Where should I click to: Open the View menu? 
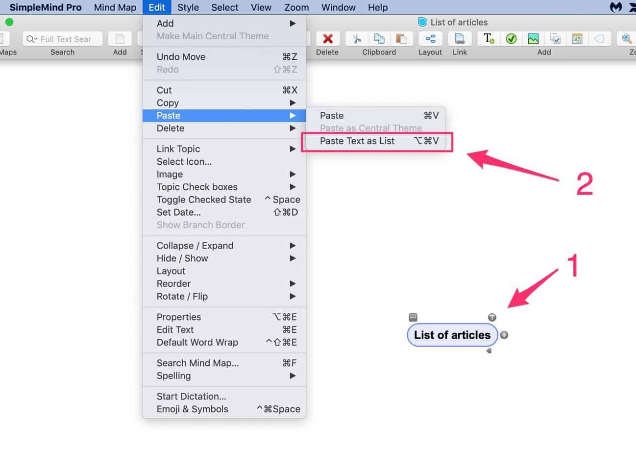(x=261, y=7)
